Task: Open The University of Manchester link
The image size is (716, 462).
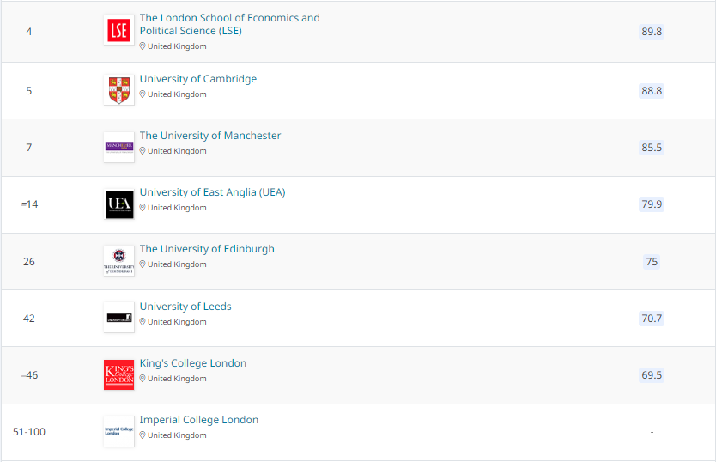Action: pyautogui.click(x=210, y=136)
